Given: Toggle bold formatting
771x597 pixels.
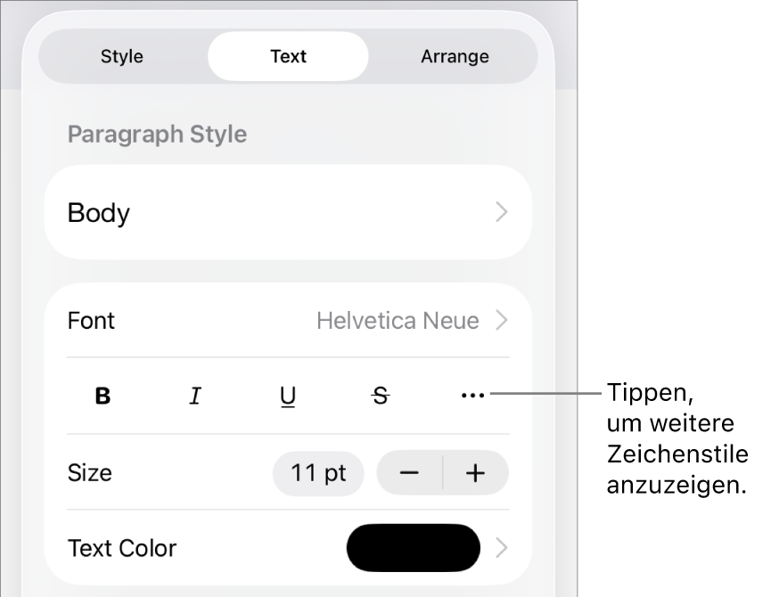Looking at the screenshot, I should click(103, 397).
